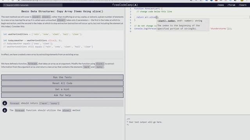Screen dimensions: 250x140
Task: Click the sentence In effect, we have created a new array
Action: 40,54
